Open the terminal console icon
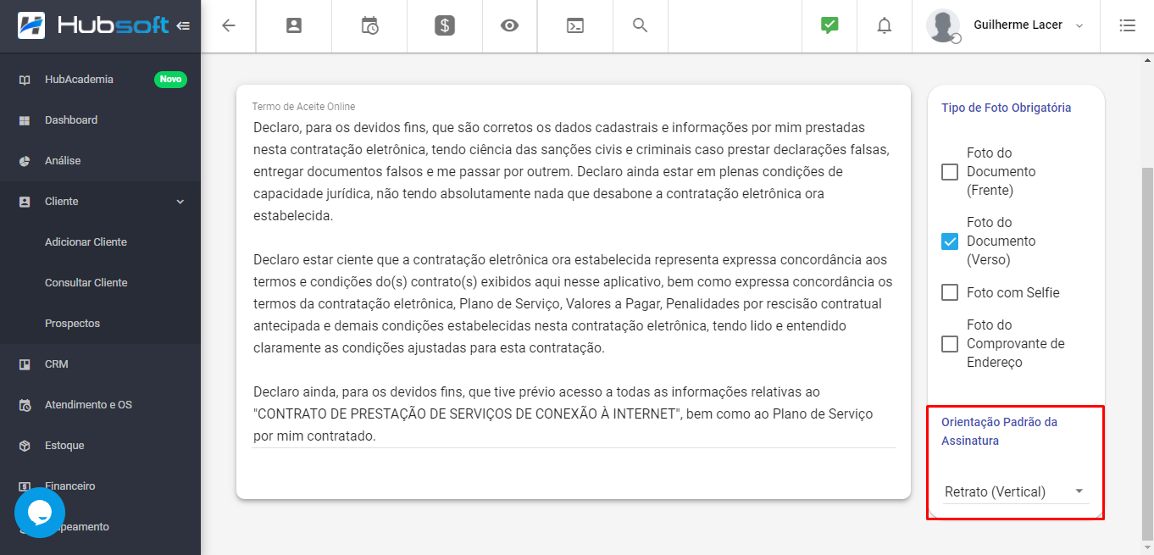Screen dimensions: 1154x555 pos(575,25)
